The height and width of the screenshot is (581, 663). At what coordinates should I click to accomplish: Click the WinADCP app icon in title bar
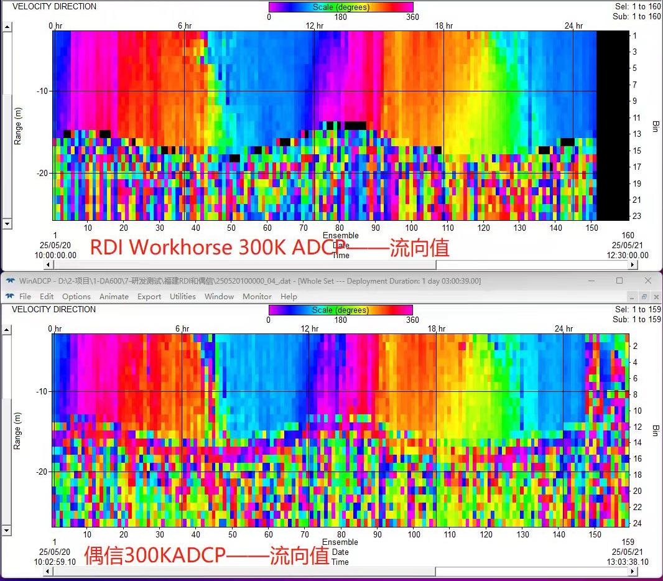coord(10,281)
